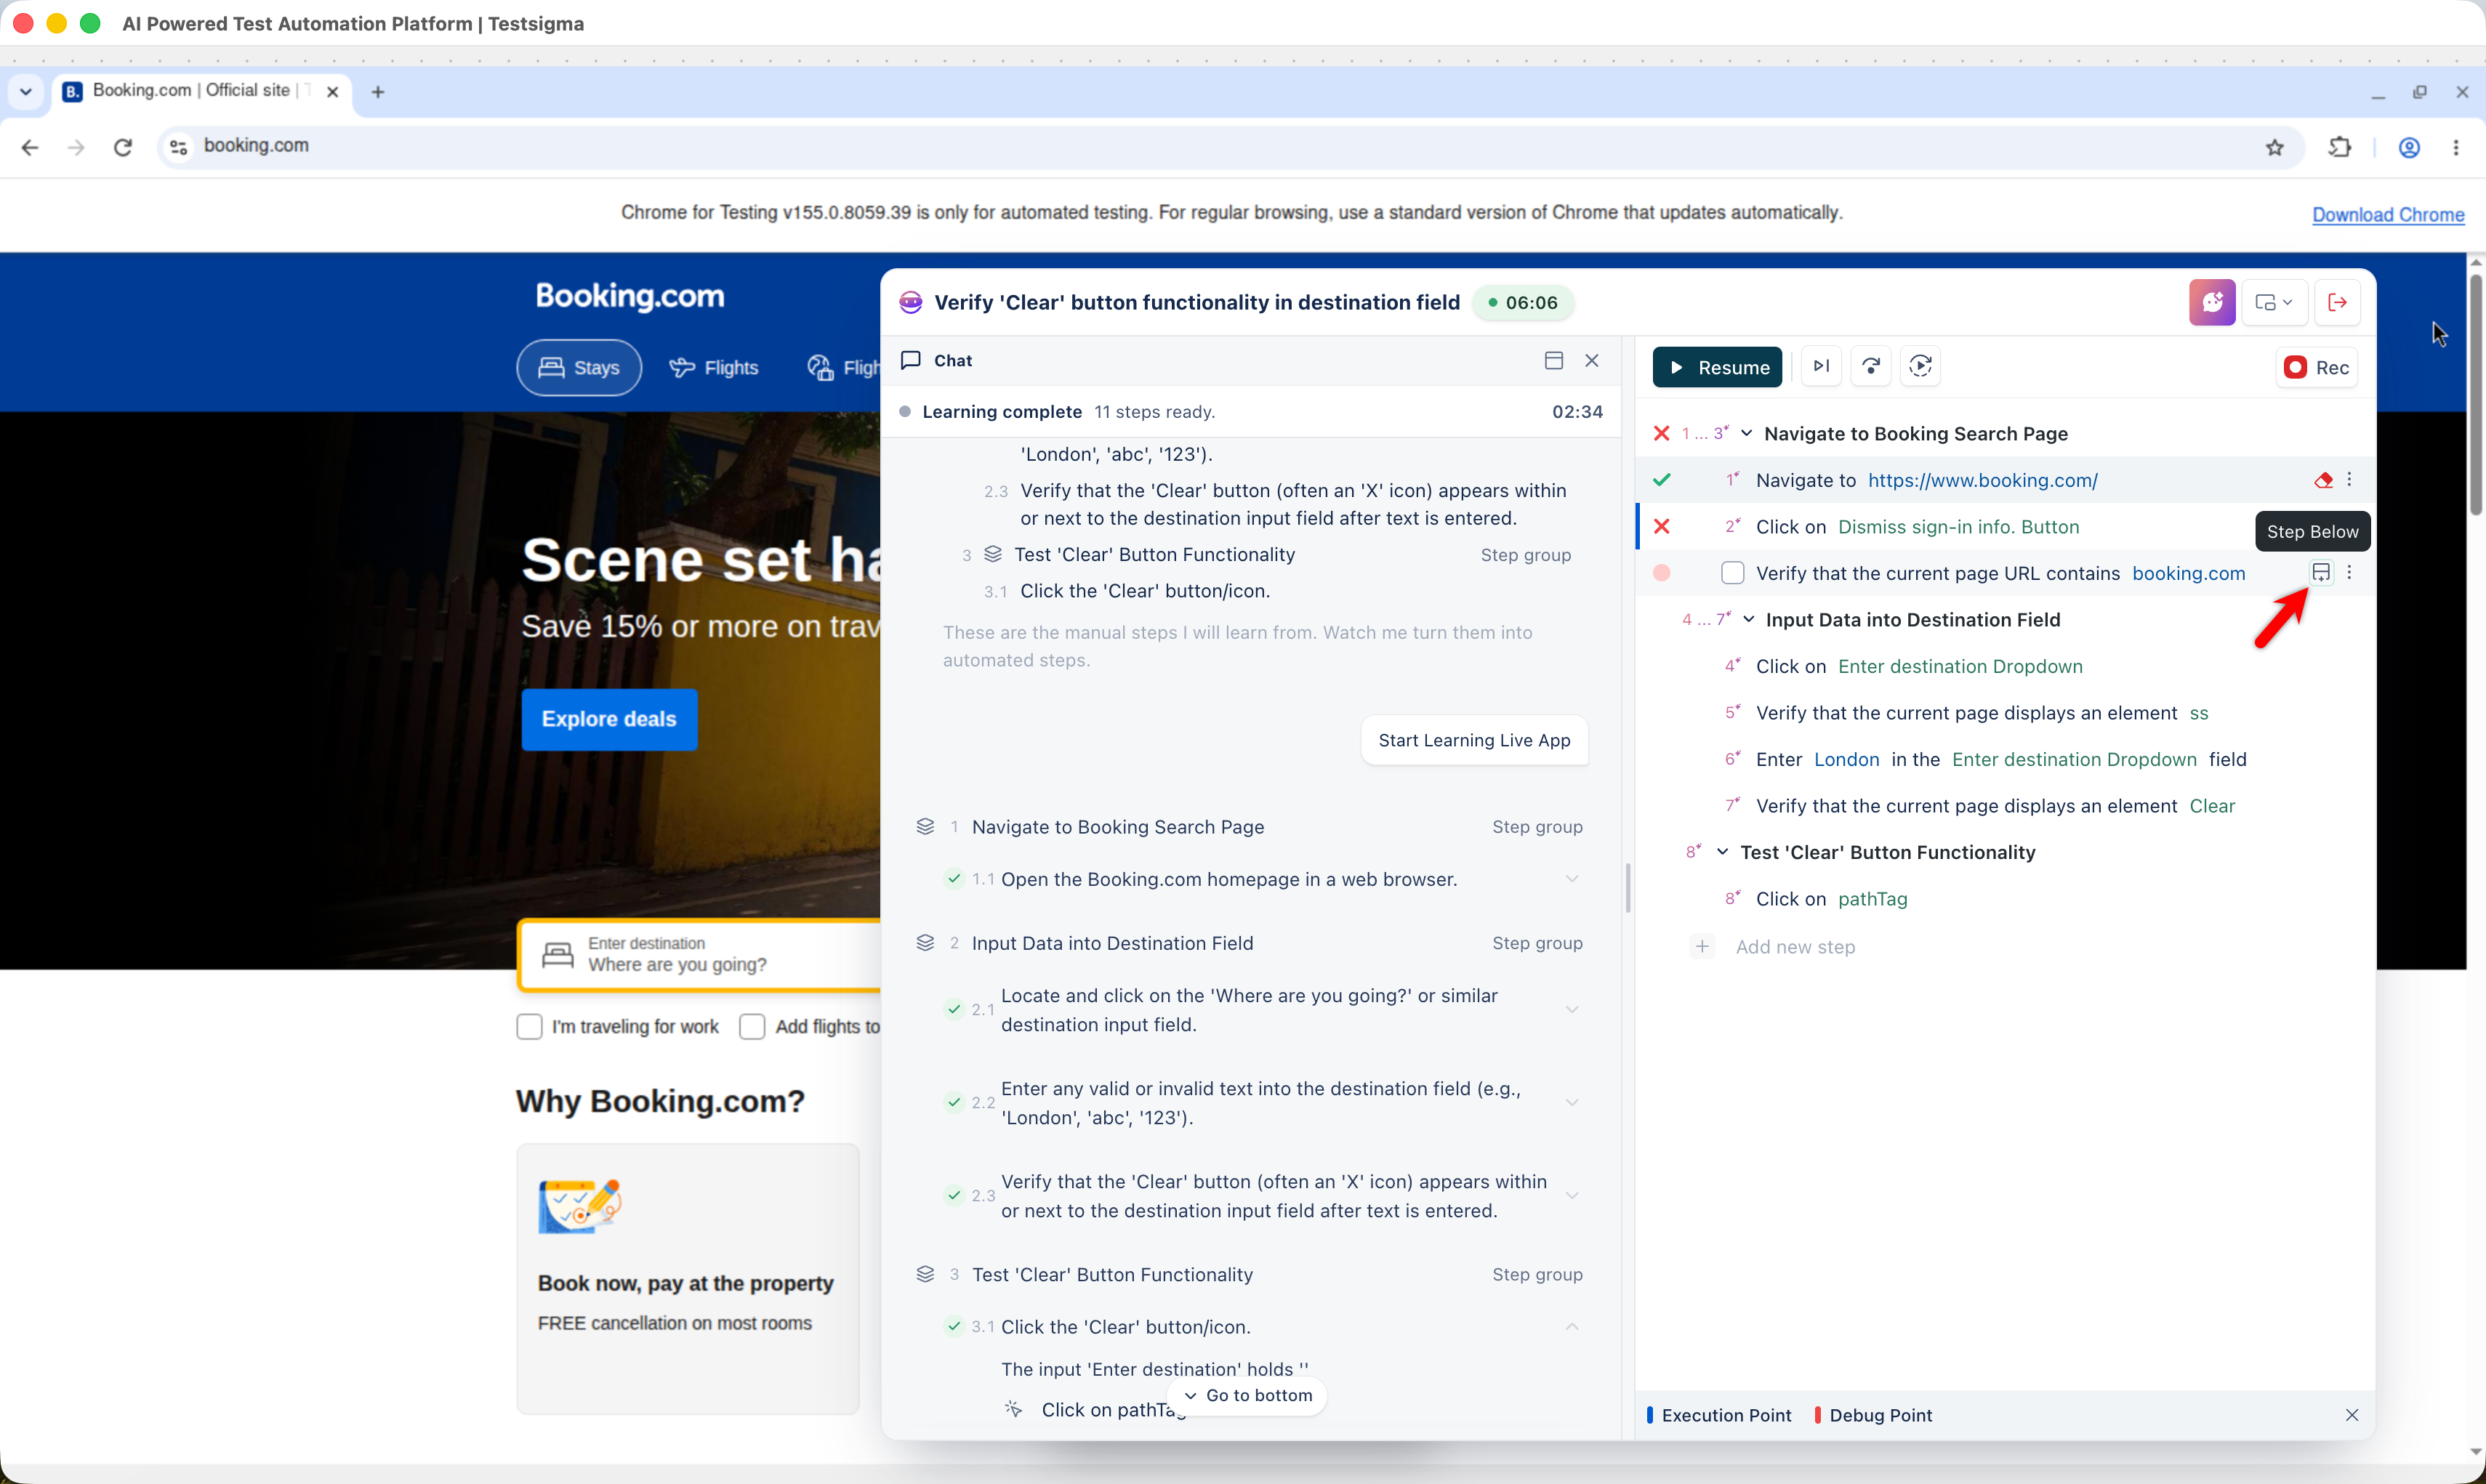Expand the Chat panel layout icon
This screenshot has height=1484, width=2486.
pyautogui.click(x=1553, y=360)
